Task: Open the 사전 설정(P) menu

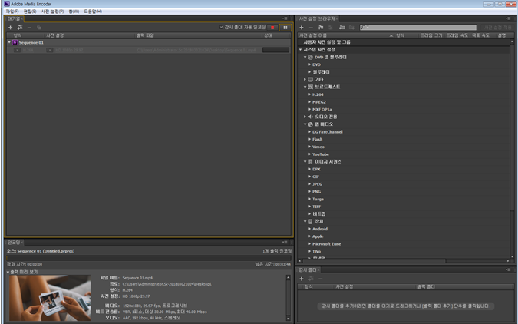Action: tap(52, 12)
